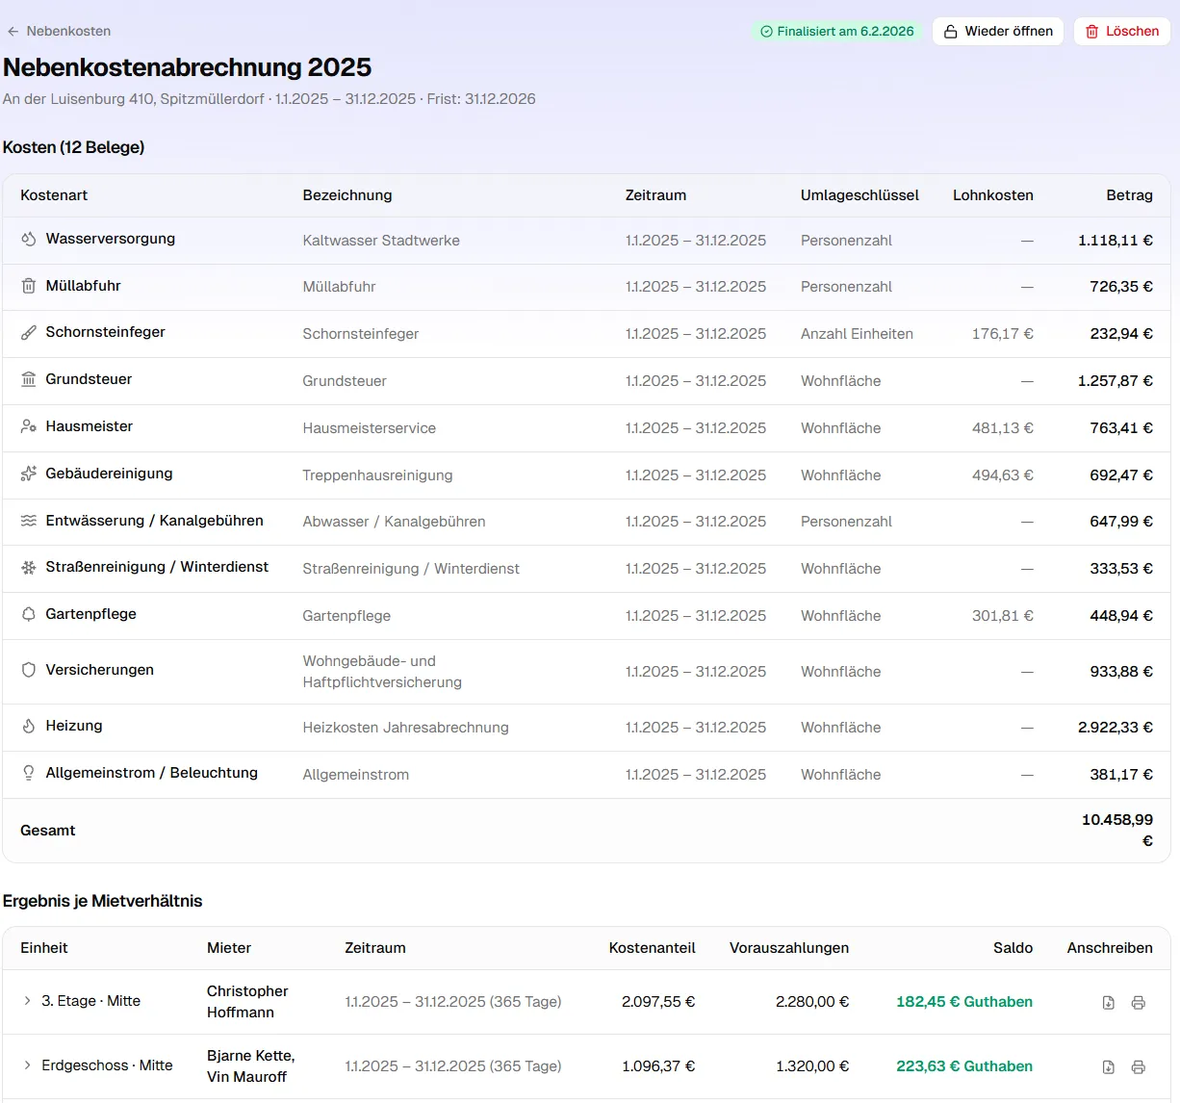Click the Vorauszahlungen value 1.320,00 €
The height and width of the screenshot is (1103, 1180).
coord(812,1066)
